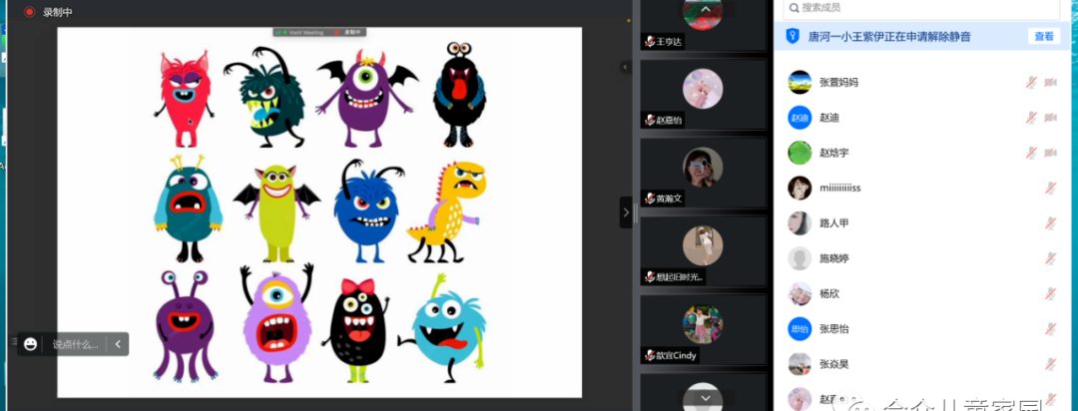
Task: Click muted mic icon on 赵嘉怡 tile
Action: [649, 121]
